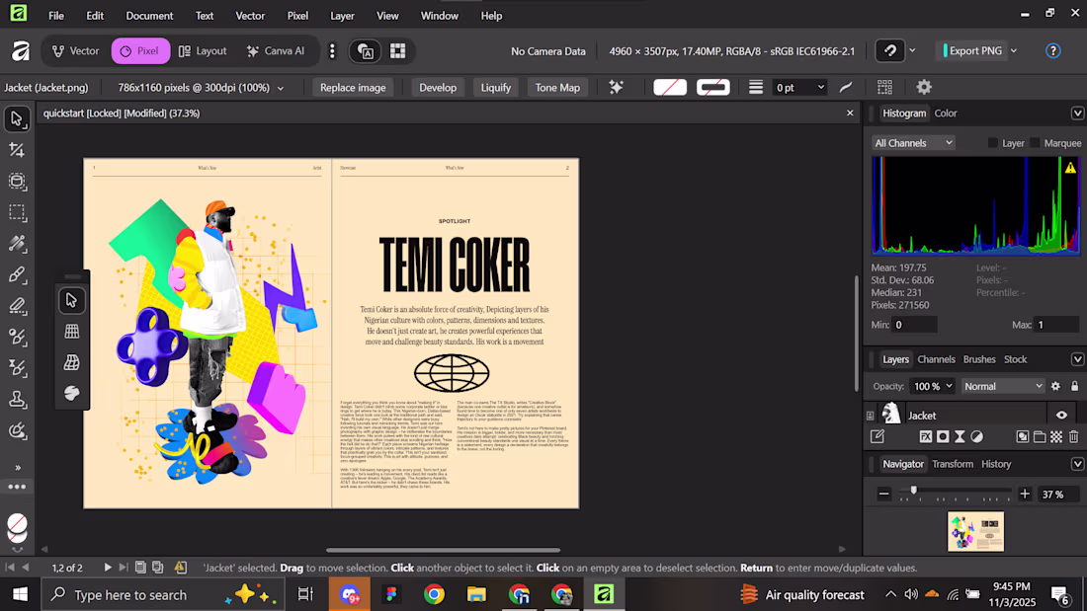Hide the Jacket layer with eye icon
This screenshot has height=611, width=1087.
tap(1061, 416)
